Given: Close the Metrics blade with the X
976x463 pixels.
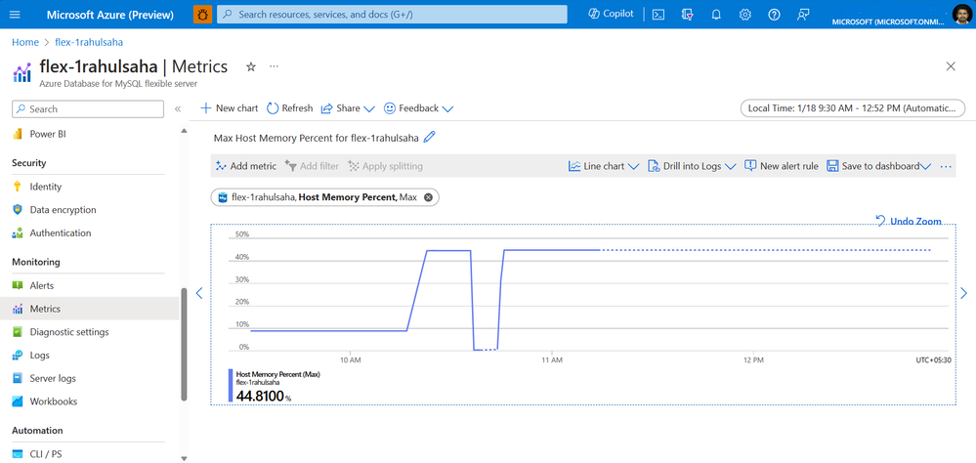Looking at the screenshot, I should (951, 66).
